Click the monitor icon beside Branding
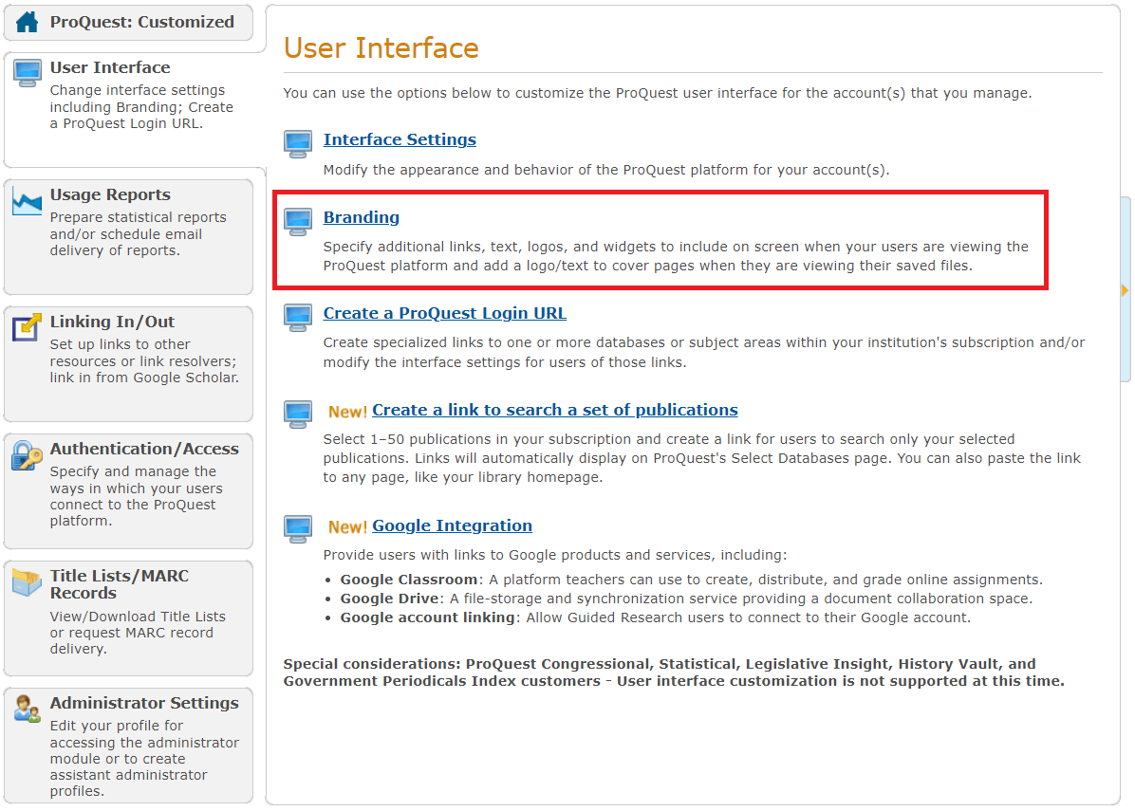The image size is (1135, 811). tap(298, 221)
